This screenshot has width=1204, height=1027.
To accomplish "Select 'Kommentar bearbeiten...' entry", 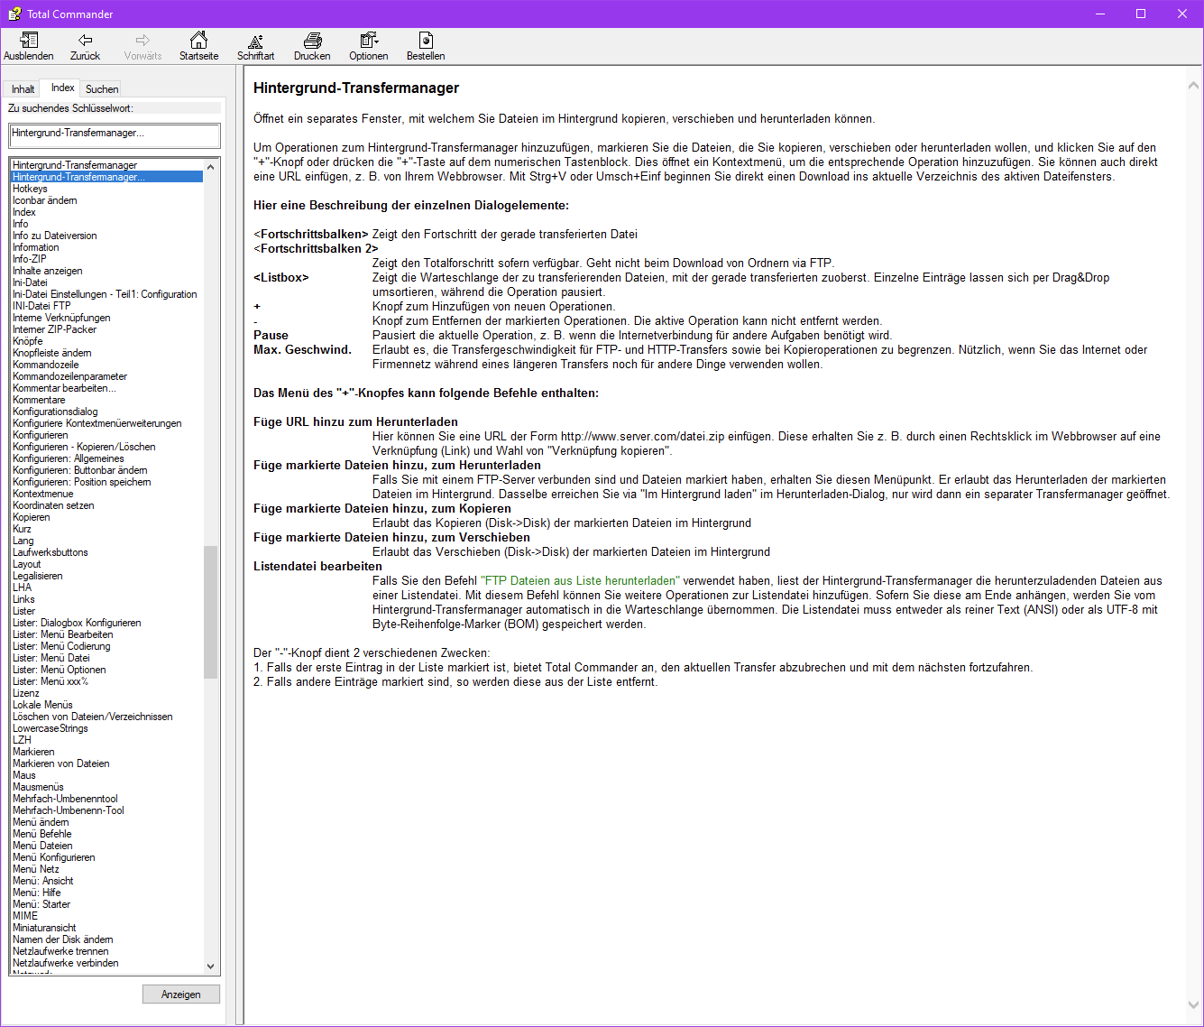I will [x=64, y=388].
